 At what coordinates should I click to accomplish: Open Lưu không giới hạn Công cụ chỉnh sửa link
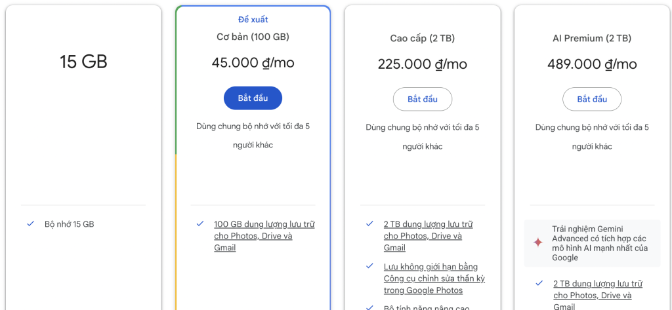(x=434, y=279)
